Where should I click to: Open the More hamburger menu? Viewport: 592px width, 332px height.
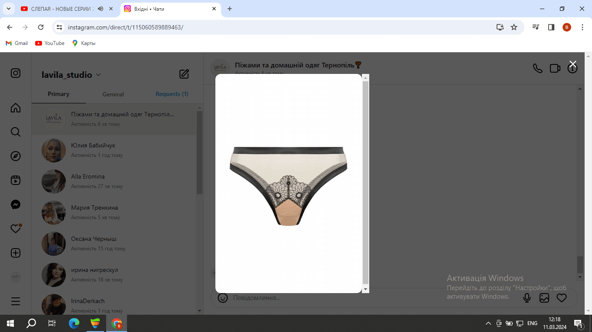point(16,301)
